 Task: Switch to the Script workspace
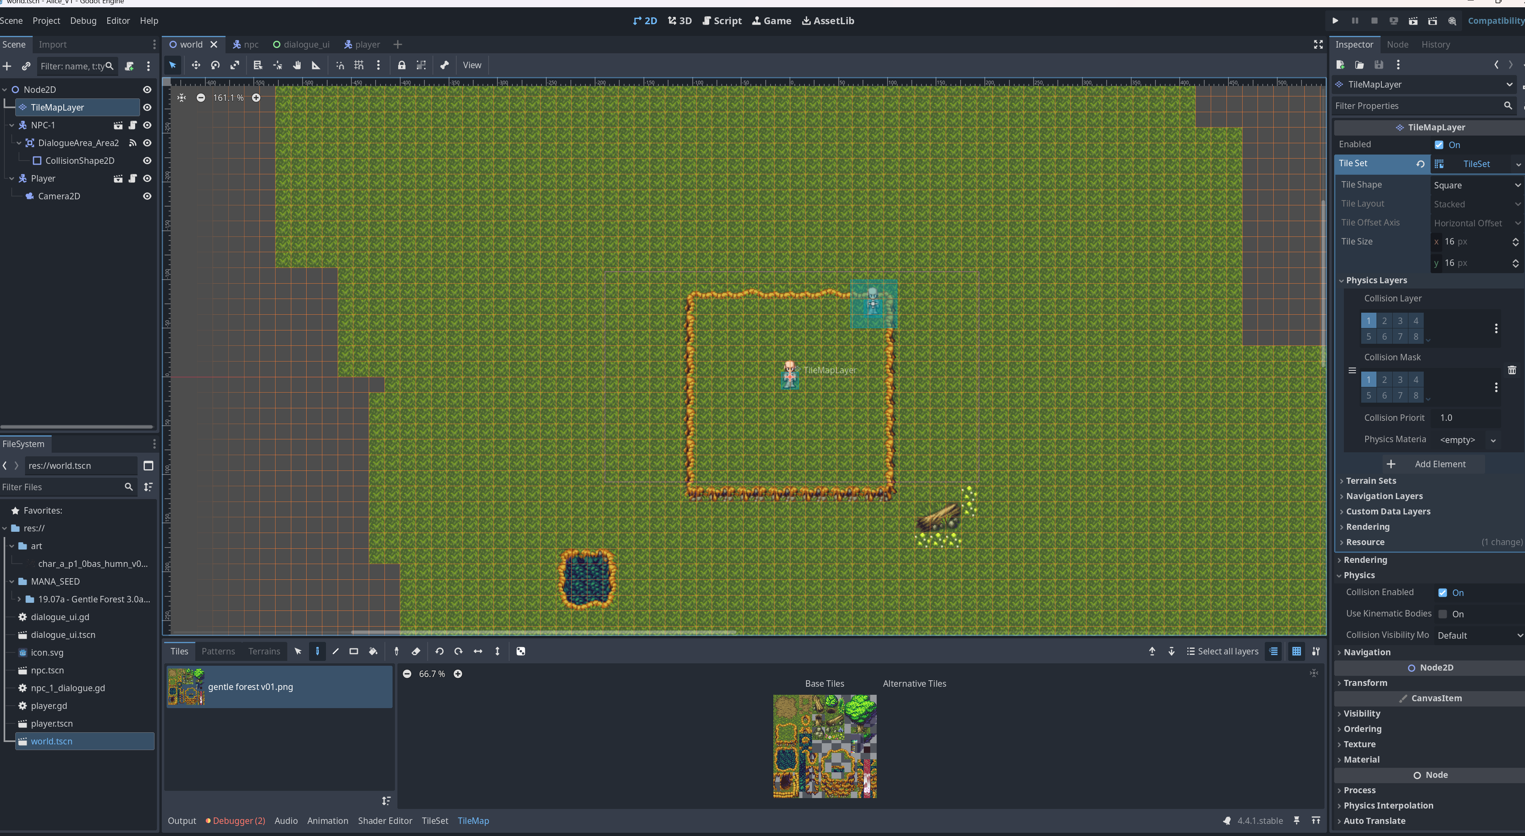pyautogui.click(x=722, y=21)
